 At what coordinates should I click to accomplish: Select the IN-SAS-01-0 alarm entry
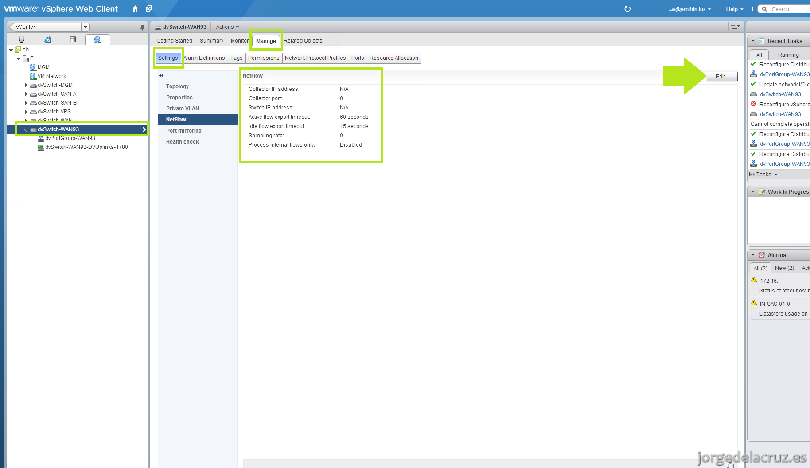pos(775,304)
